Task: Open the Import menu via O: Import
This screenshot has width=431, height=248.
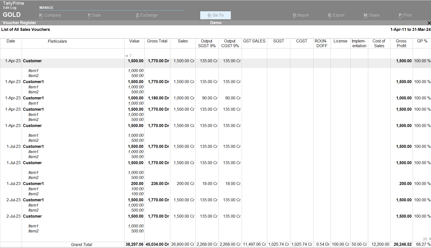Action: point(300,15)
